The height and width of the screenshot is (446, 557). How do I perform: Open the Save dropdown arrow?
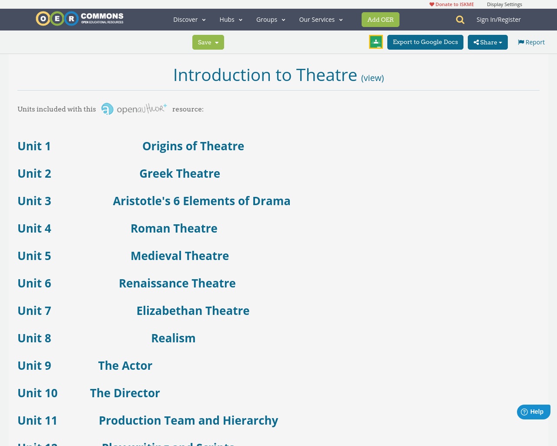pos(218,41)
